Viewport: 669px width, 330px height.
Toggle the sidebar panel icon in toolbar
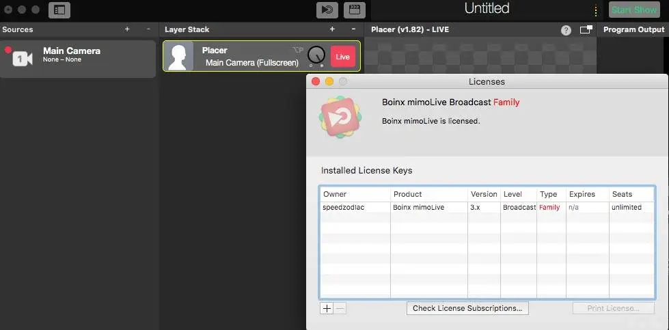point(59,10)
